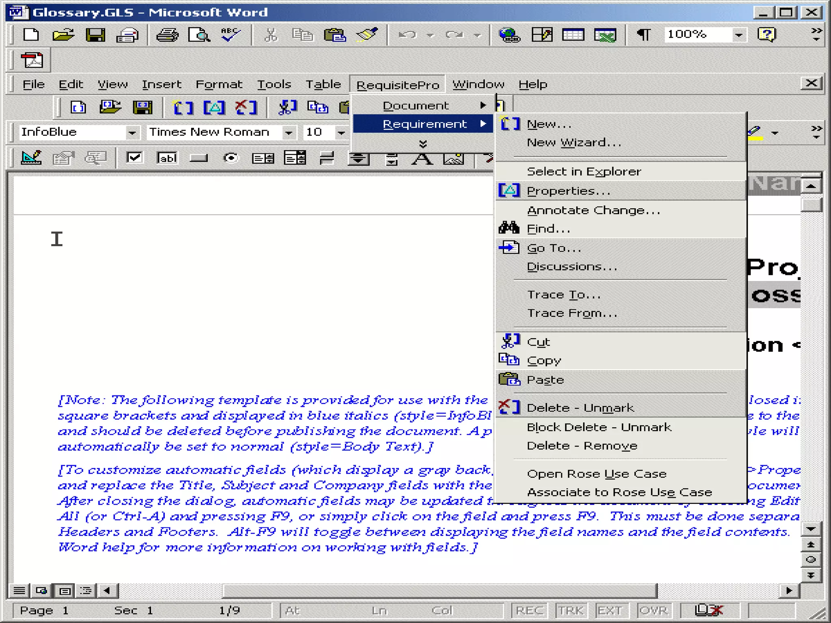
Task: Click the horizontal scrollbar right arrow
Action: coord(789,590)
